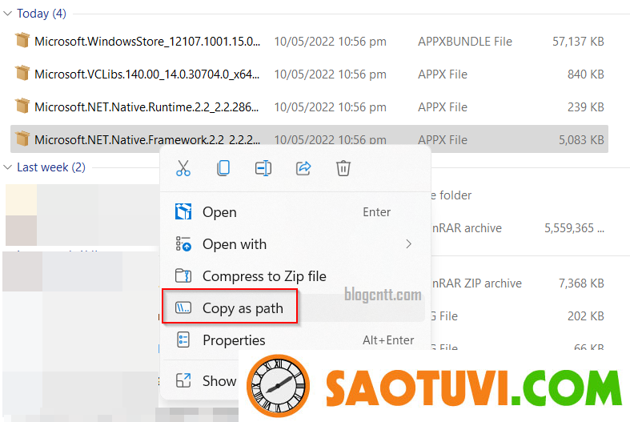Click the Cut scissors icon
The height and width of the screenshot is (422, 630).
click(x=183, y=168)
